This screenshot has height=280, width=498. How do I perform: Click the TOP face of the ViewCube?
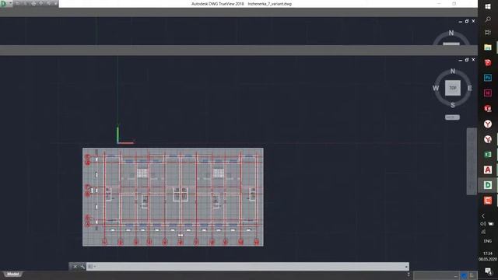453,88
